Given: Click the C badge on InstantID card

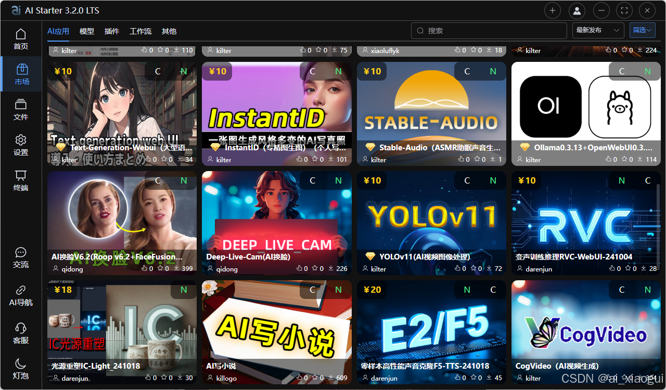Looking at the screenshot, I should coord(313,71).
